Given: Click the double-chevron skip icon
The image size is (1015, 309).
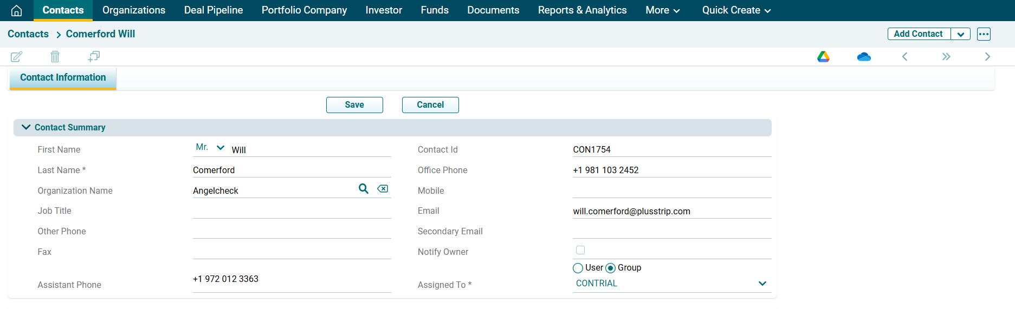Looking at the screenshot, I should point(946,57).
